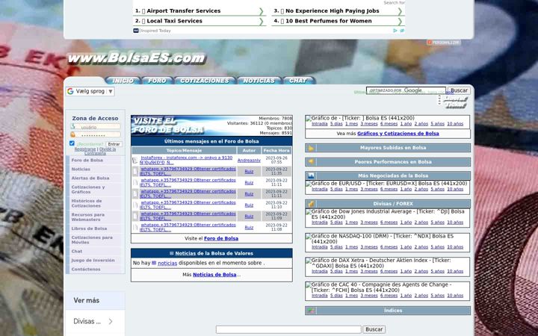Image resolution: width=538 pixels, height=336 pixels.
Task: Select 1 mes for the NASDAQ-100 chart
Action: click(x=351, y=247)
